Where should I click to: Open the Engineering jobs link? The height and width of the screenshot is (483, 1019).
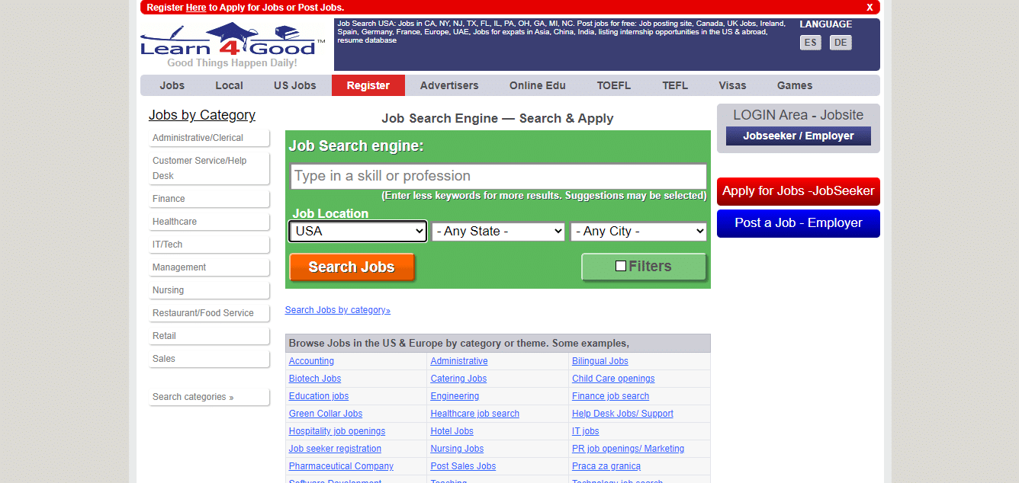coord(455,396)
